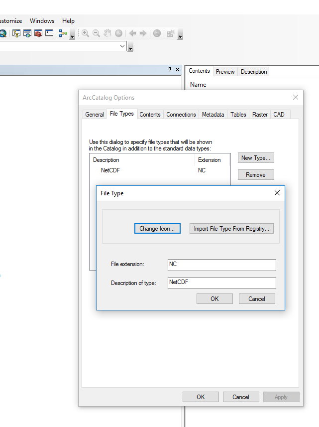Open the Catalog Tree window icon

point(16,33)
